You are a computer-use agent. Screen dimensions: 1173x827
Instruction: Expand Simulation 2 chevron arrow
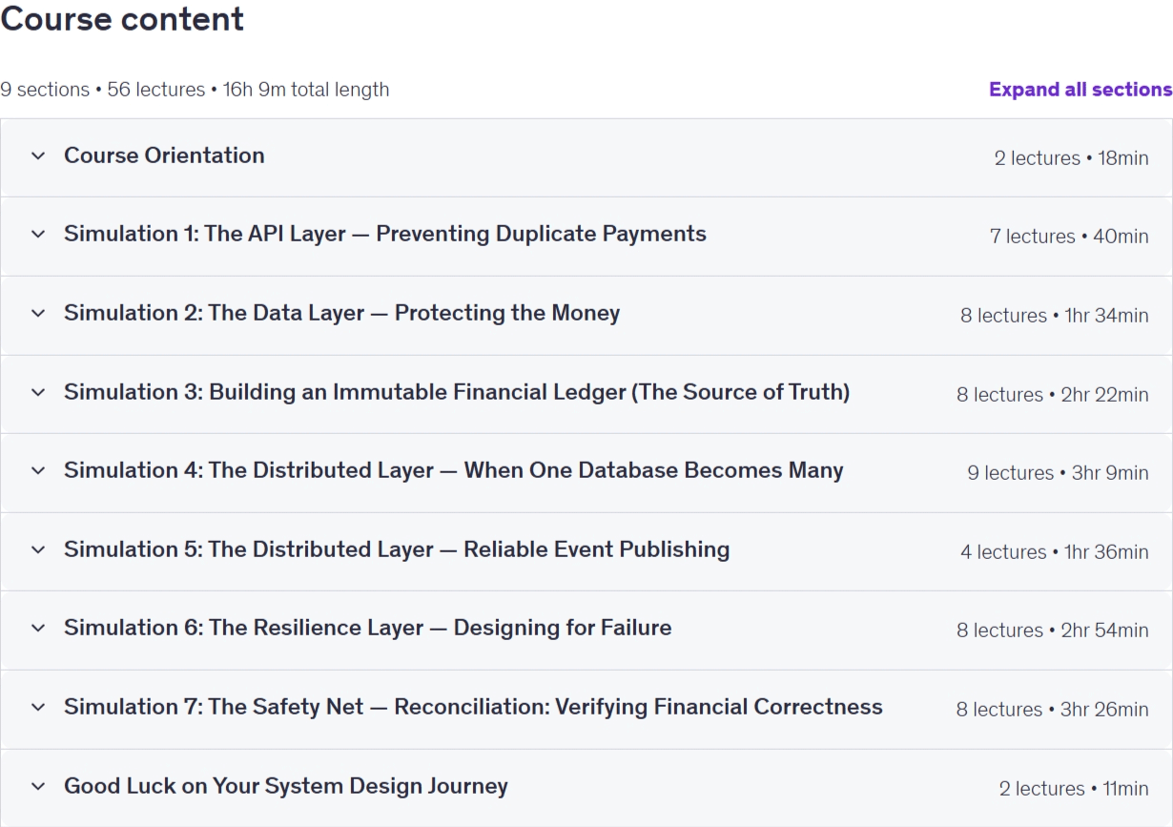38,313
